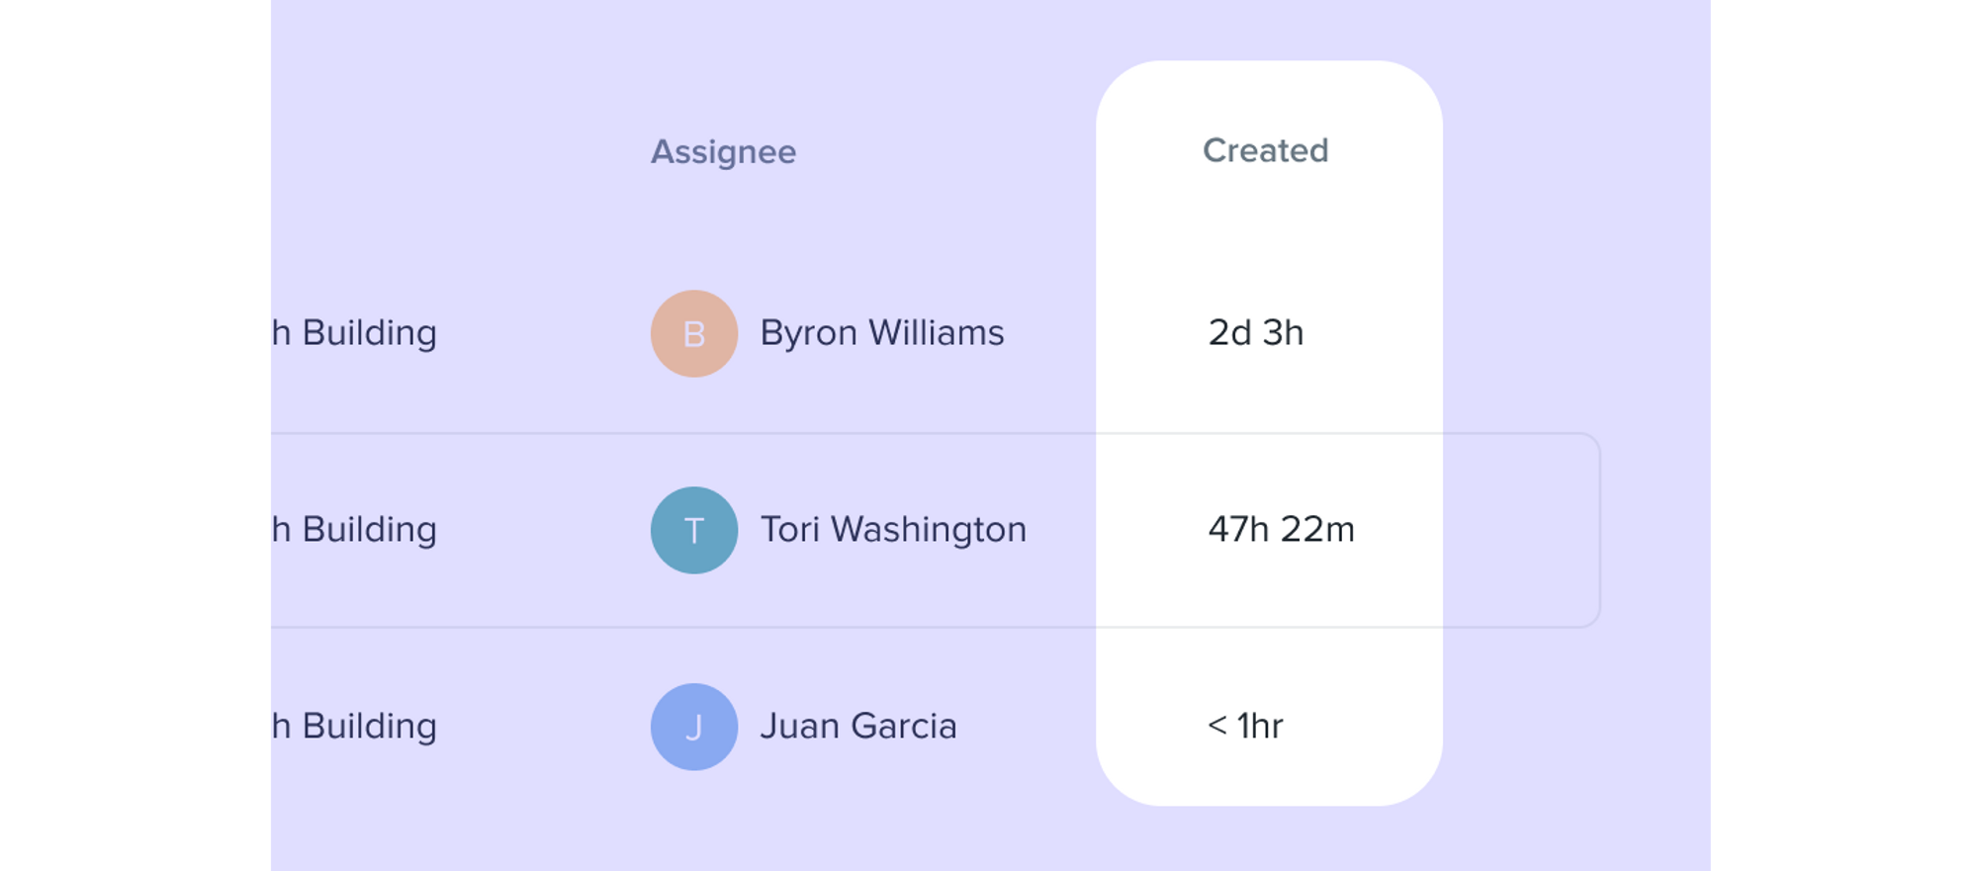The width and height of the screenshot is (1978, 871).
Task: Click the letter T in teal avatar
Action: point(694,531)
